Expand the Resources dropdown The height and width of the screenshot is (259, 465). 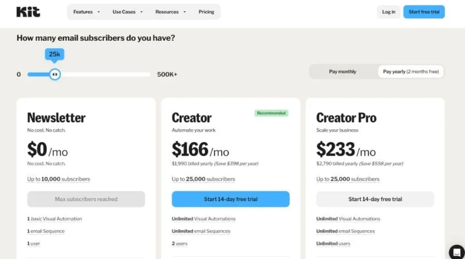point(171,12)
